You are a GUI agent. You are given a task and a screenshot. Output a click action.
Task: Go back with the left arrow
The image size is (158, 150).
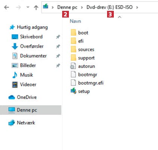pos(6,7)
